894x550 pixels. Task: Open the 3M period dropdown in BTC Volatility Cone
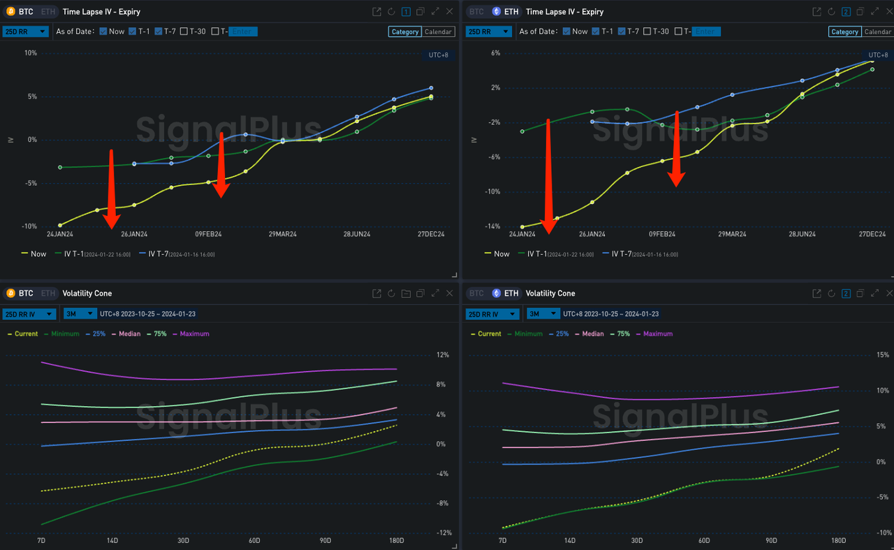click(x=78, y=314)
